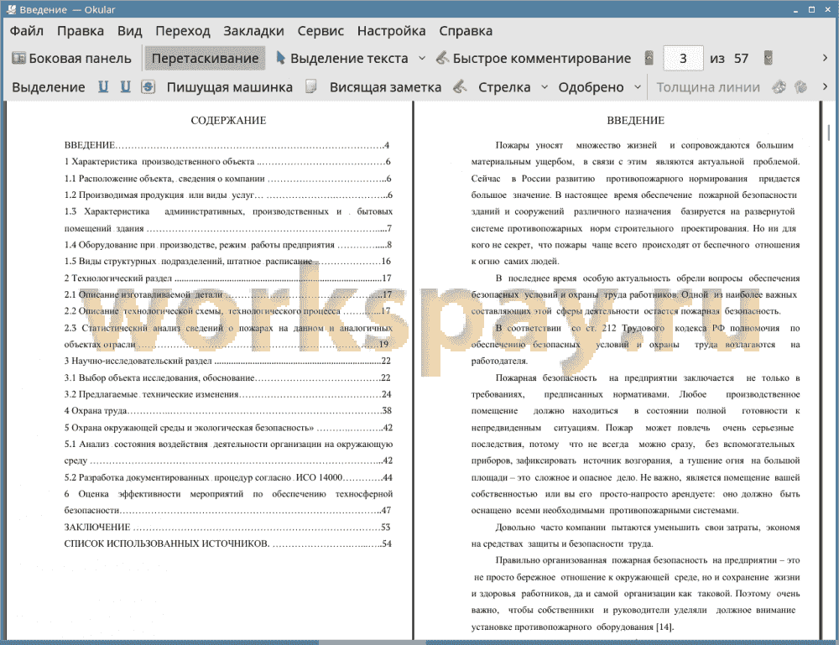The height and width of the screenshot is (645, 839).
Task: Open the Настройка menu
Action: [391, 31]
